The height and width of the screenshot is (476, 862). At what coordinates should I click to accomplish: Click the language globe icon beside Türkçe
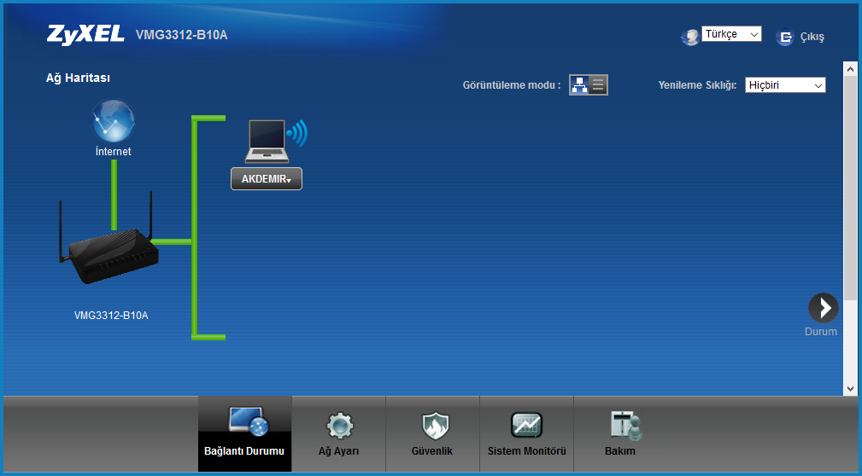[x=690, y=37]
